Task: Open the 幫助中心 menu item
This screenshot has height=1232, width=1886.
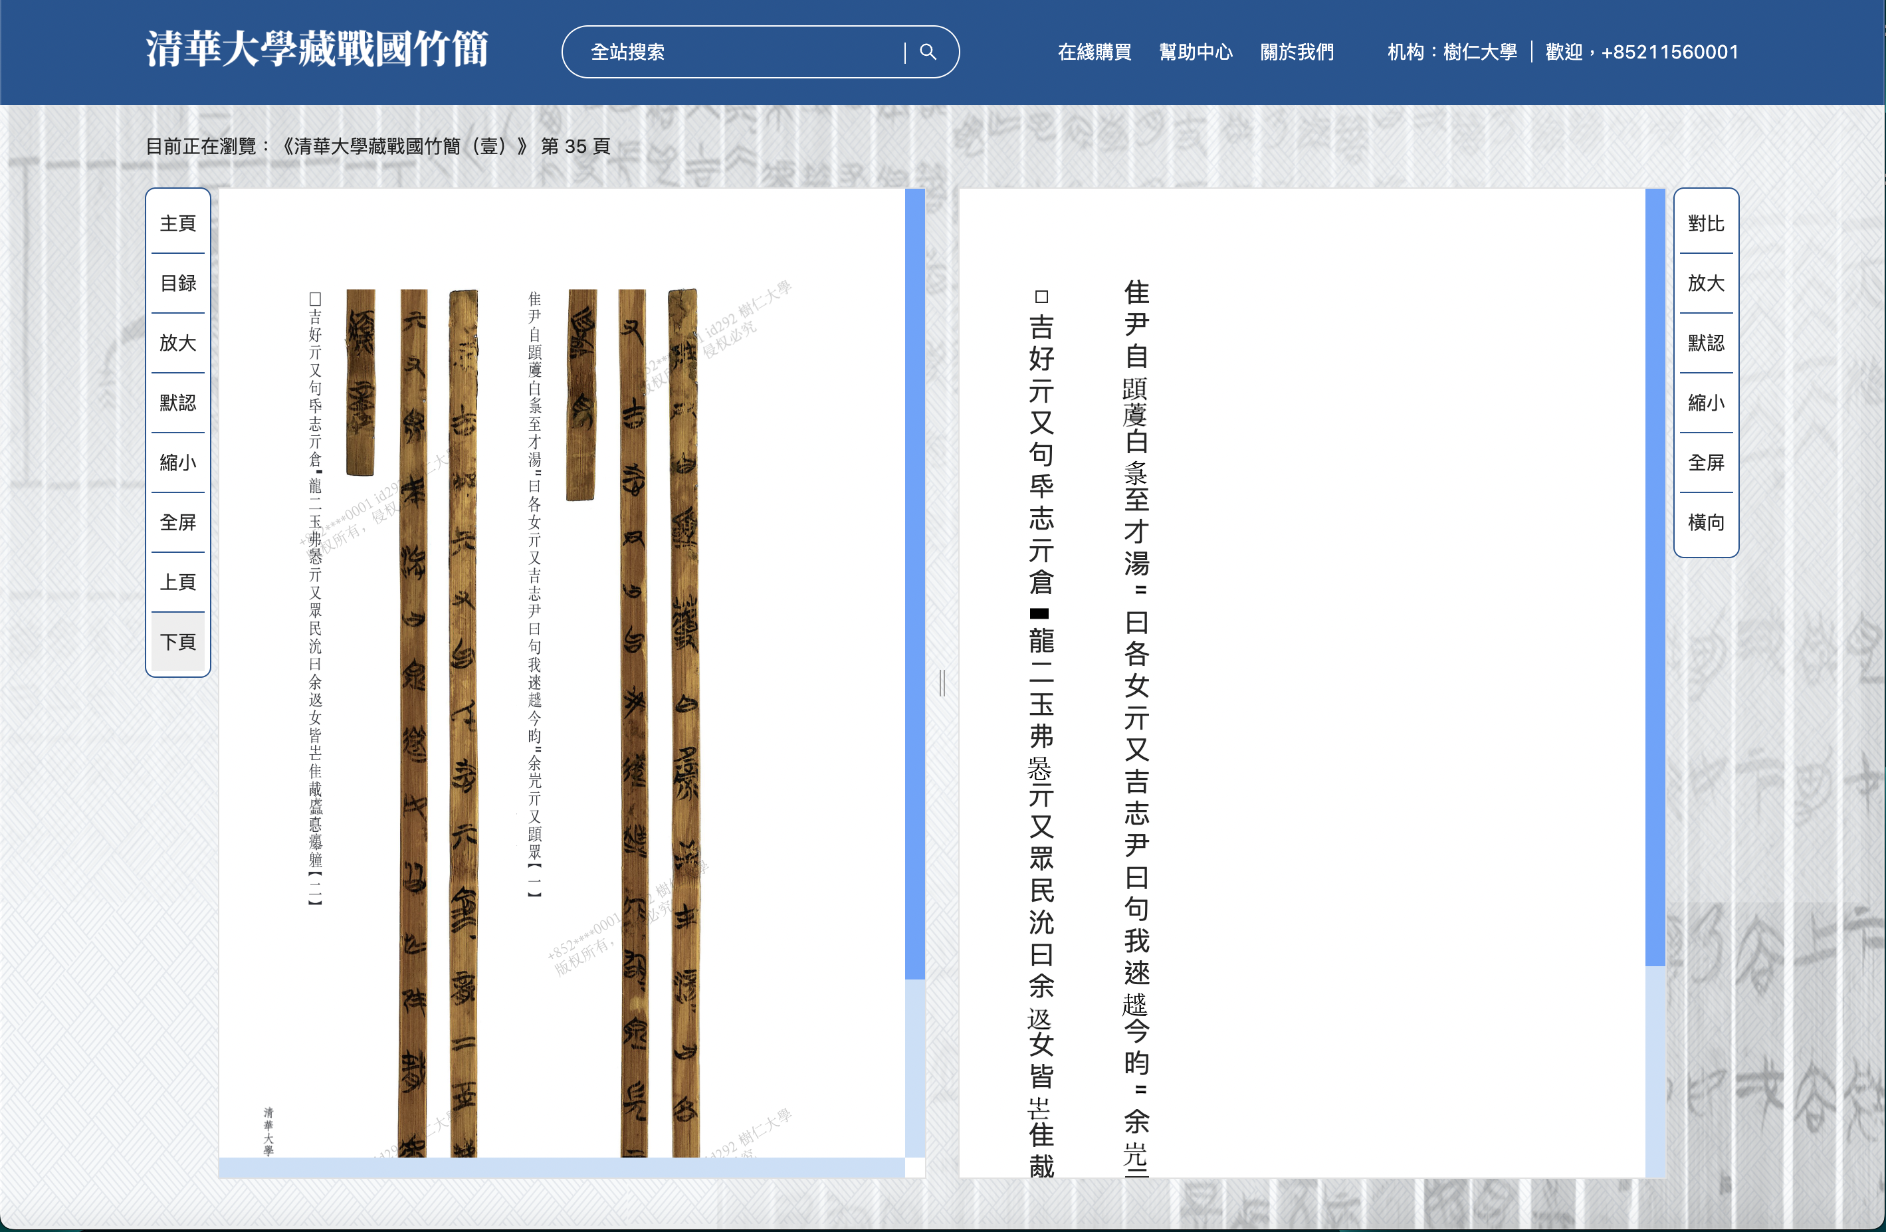Action: point(1195,52)
